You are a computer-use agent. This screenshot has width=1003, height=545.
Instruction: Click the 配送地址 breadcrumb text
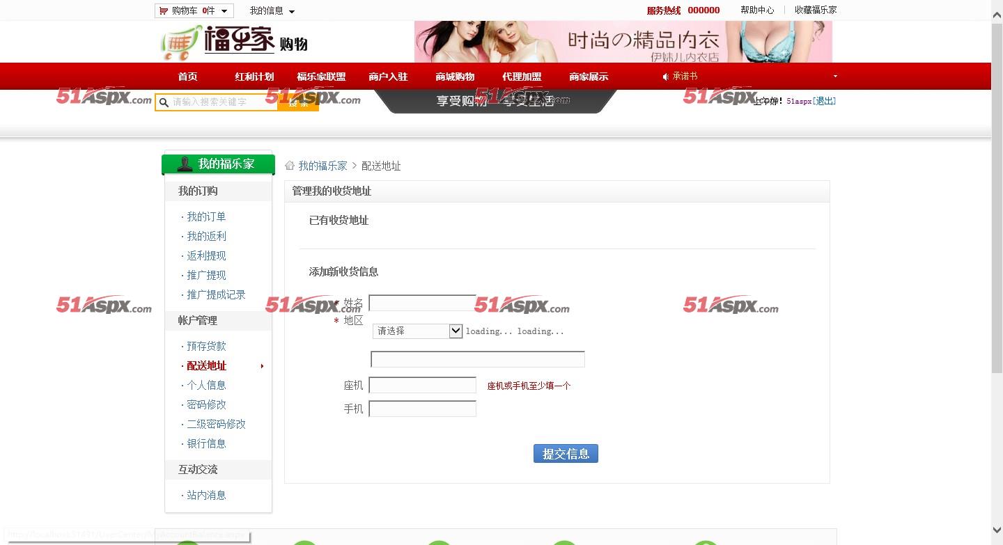click(381, 166)
